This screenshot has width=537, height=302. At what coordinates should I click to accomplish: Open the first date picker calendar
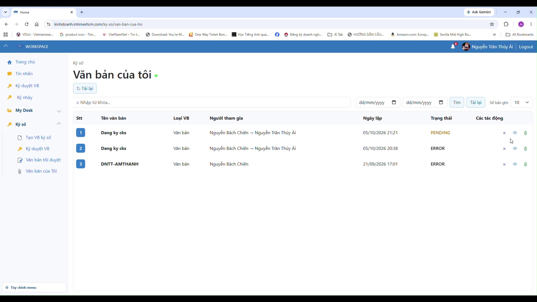tap(394, 103)
